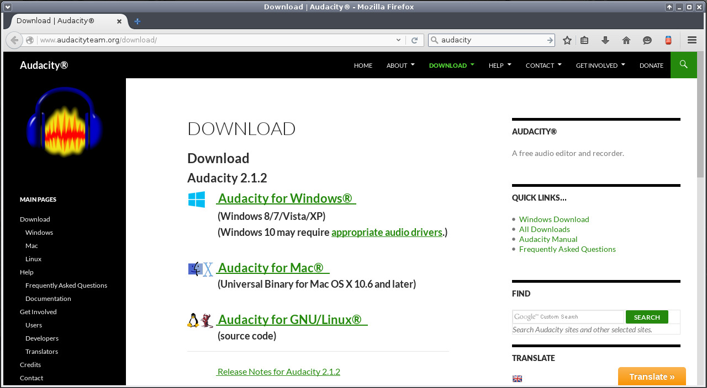This screenshot has height=388, width=707.
Task: Select Credits in sidebar
Action: coord(30,365)
